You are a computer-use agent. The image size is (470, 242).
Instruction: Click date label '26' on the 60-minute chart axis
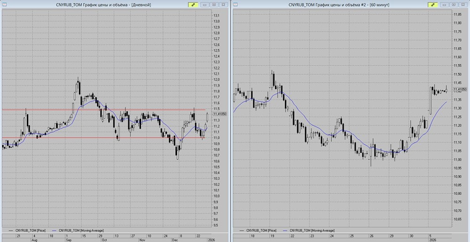click(x=372, y=236)
